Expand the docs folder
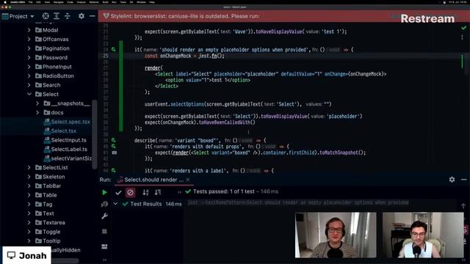Viewport: 470px width, 264px height. tap(37, 112)
